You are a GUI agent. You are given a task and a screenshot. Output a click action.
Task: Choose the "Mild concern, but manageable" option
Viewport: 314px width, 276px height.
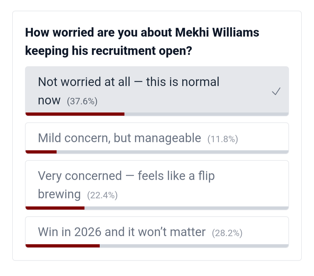pos(119,138)
